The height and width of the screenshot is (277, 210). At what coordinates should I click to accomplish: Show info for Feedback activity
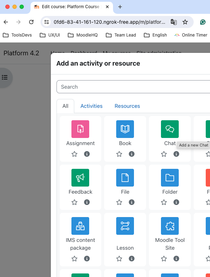87,202
